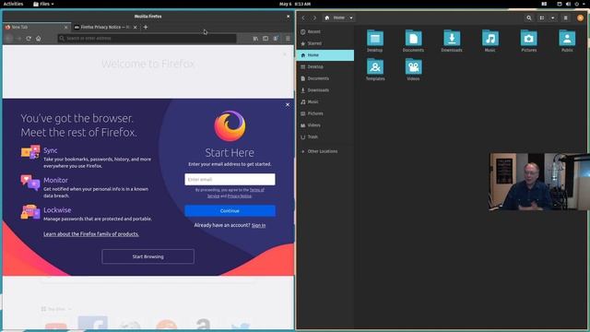Select Desktop in Files sidebar

pos(325,66)
